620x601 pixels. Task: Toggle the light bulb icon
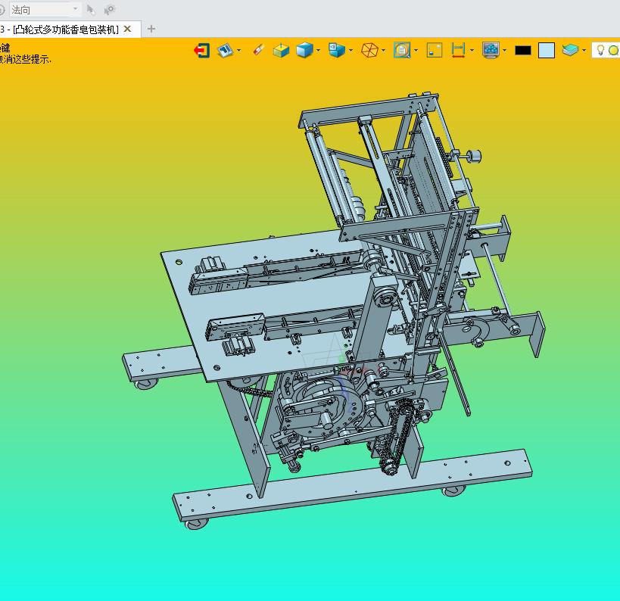click(x=600, y=50)
